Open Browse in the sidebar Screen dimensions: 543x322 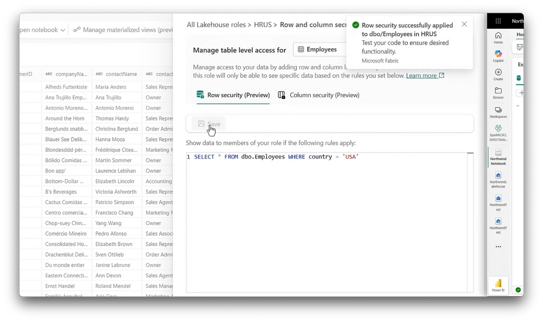click(498, 93)
